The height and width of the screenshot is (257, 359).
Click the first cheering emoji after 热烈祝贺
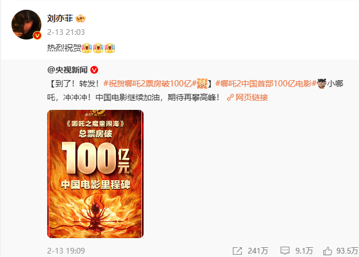(x=87, y=48)
